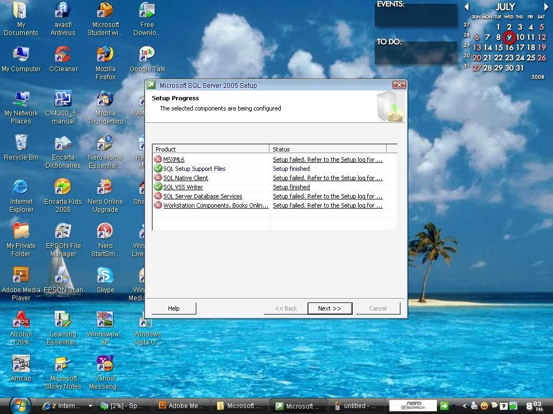The height and width of the screenshot is (414, 553).
Task: Click the Next >> button in setup
Action: click(x=329, y=308)
